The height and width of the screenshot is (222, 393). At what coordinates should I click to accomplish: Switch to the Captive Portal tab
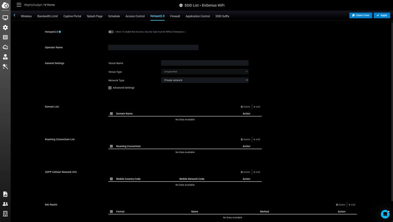[x=72, y=16]
